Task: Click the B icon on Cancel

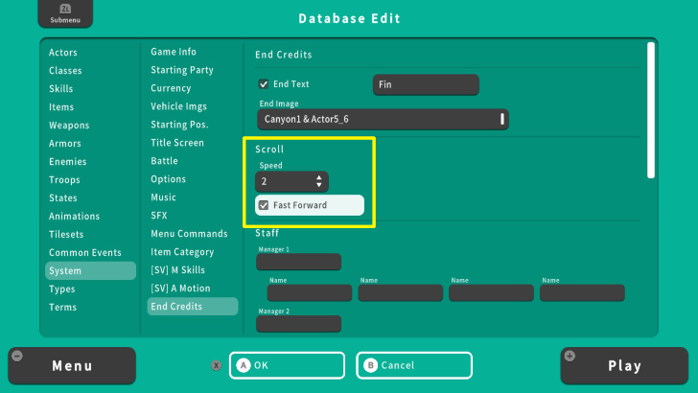Action: point(370,365)
